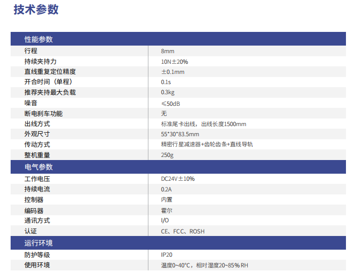
Task: Click the 推荐夹持最大负载 label
Action: click(x=50, y=93)
